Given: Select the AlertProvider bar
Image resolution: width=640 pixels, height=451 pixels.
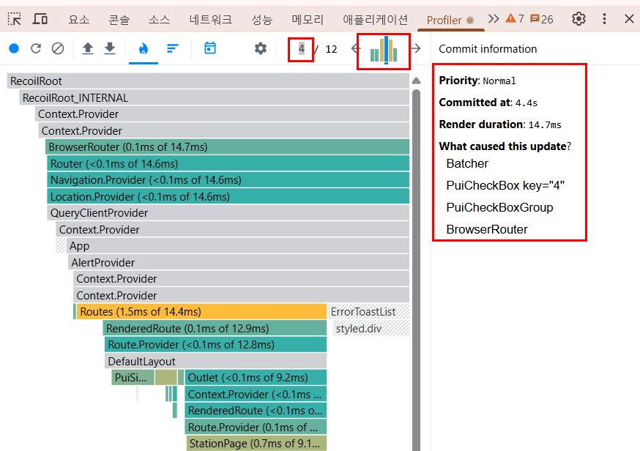Looking at the screenshot, I should click(239, 262).
